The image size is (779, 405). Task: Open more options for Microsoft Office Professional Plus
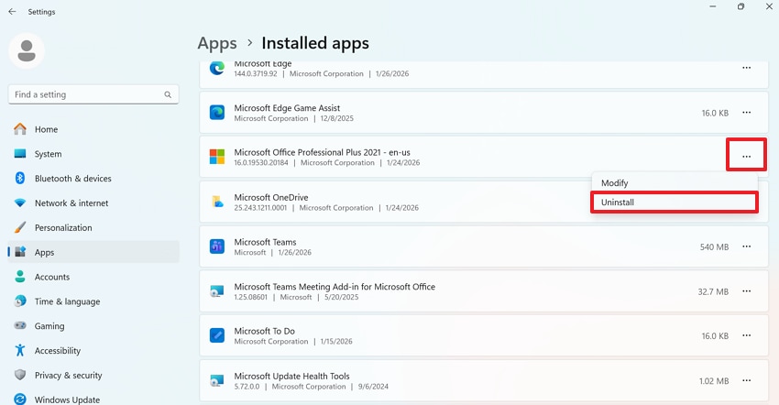746,157
